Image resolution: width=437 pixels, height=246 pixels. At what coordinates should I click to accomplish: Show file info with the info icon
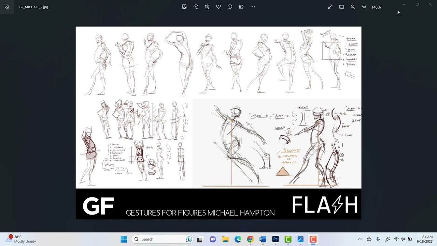230,7
